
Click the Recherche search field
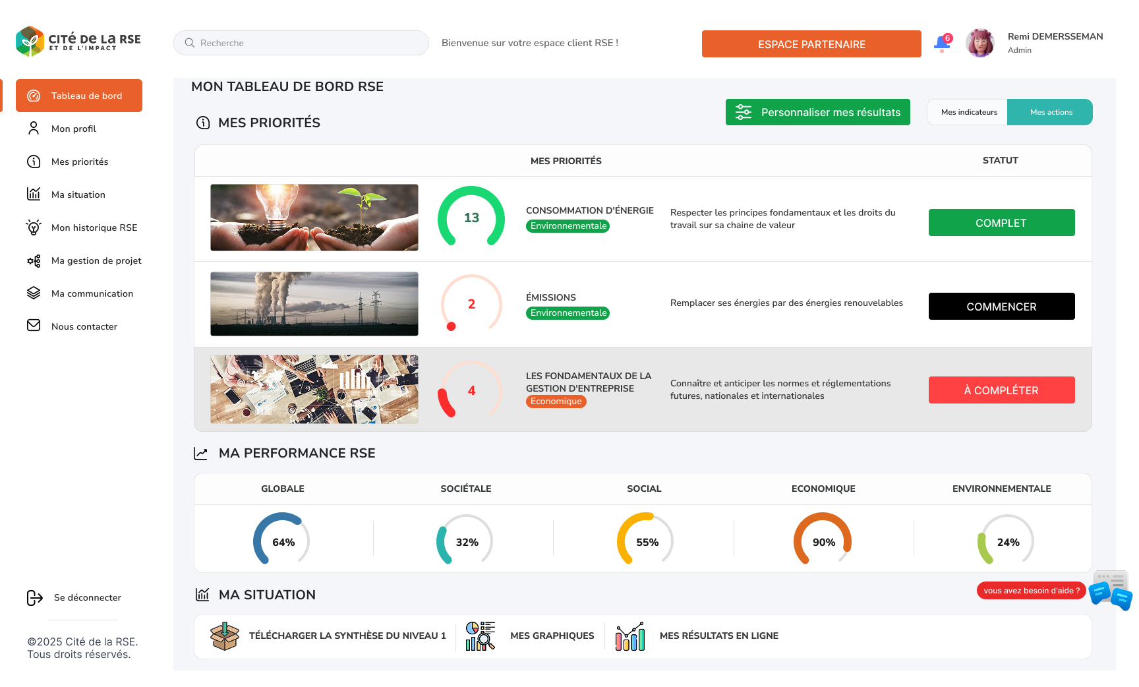click(x=301, y=42)
